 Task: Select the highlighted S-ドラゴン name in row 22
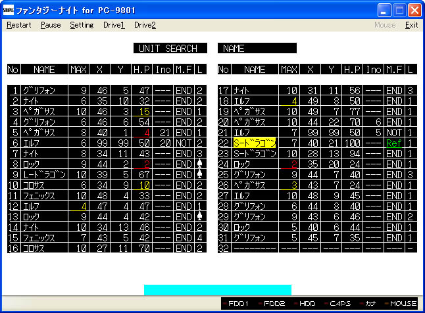pos(254,143)
